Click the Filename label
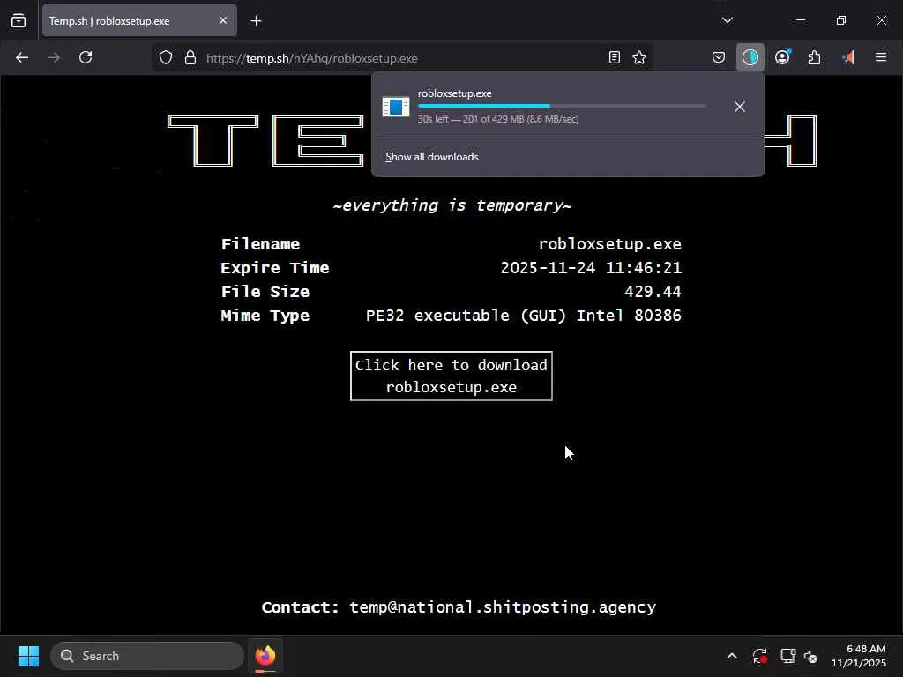903x677 pixels. tap(260, 244)
